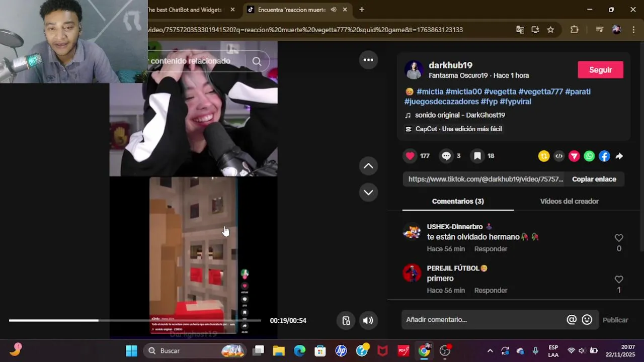The width and height of the screenshot is (644, 362).
Task: Close the ChatBot and Widgets tab
Action: 232,10
